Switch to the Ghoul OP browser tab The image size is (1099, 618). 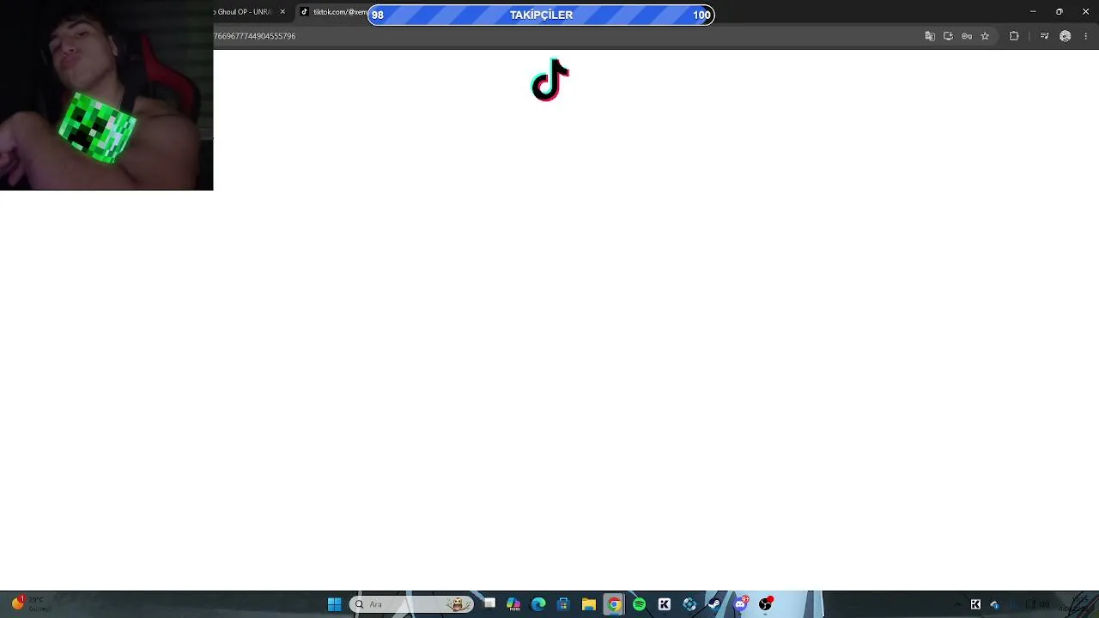point(244,12)
